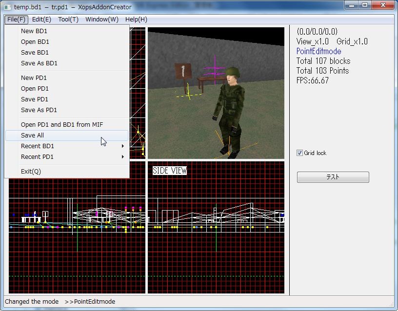
Task: Click the Total 107 blocks text
Action: click(x=323, y=61)
